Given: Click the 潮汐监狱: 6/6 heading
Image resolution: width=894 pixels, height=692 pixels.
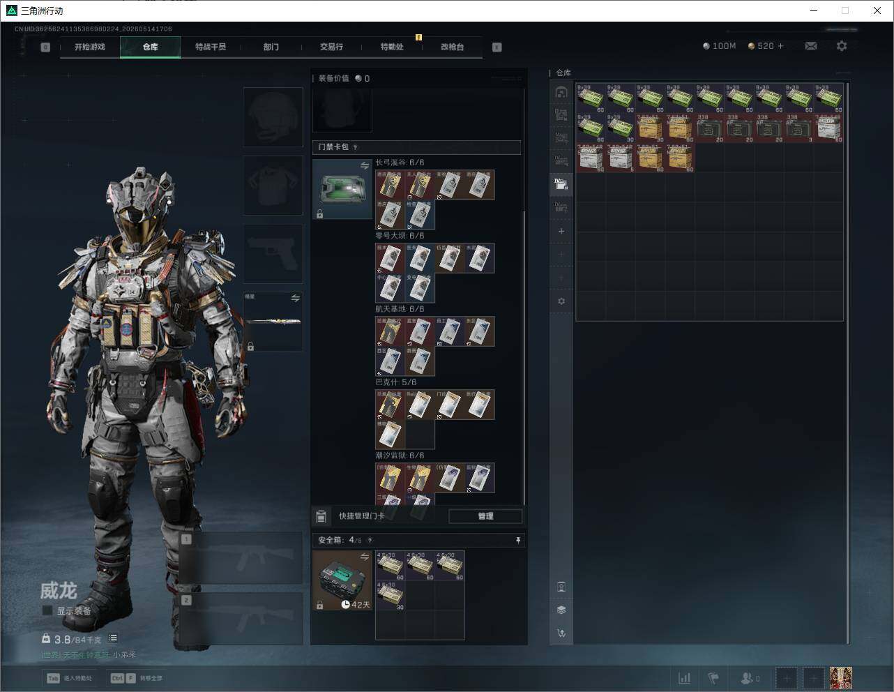Looking at the screenshot, I should click(400, 456).
